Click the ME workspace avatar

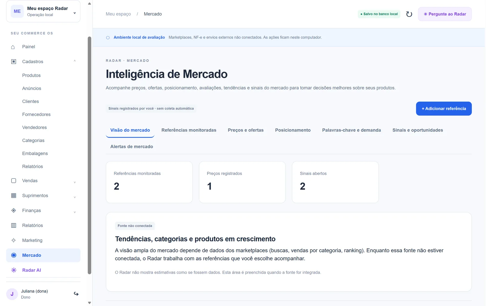[17, 11]
